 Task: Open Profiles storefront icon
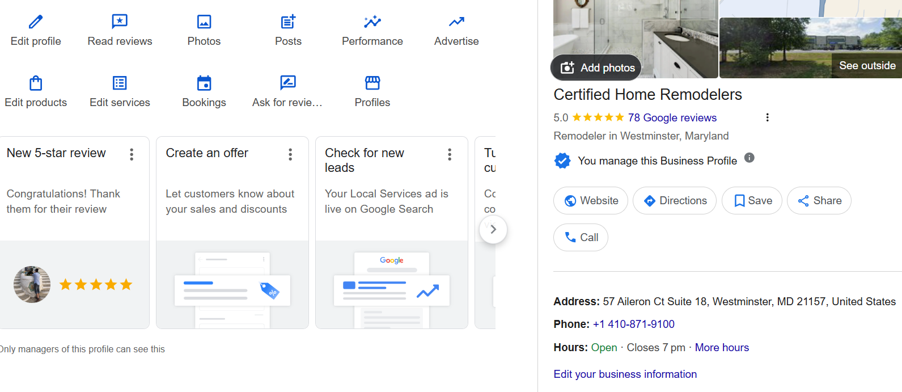(x=372, y=83)
